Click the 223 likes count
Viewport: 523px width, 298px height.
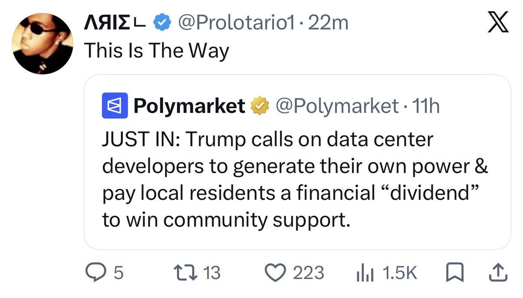(308, 273)
